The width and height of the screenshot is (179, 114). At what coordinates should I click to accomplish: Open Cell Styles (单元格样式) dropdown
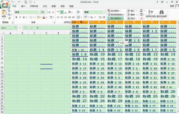pos(115,18)
